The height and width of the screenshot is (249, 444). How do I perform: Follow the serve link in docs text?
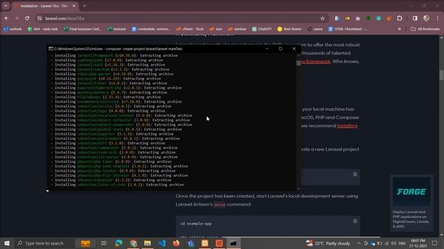[219, 205]
